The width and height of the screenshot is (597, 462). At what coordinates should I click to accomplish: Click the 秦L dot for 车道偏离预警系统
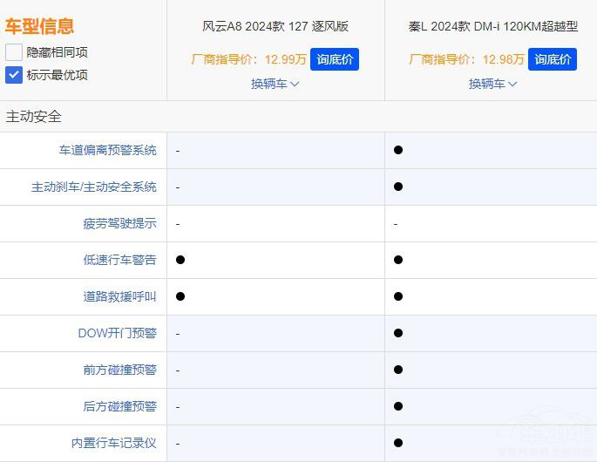tap(398, 150)
